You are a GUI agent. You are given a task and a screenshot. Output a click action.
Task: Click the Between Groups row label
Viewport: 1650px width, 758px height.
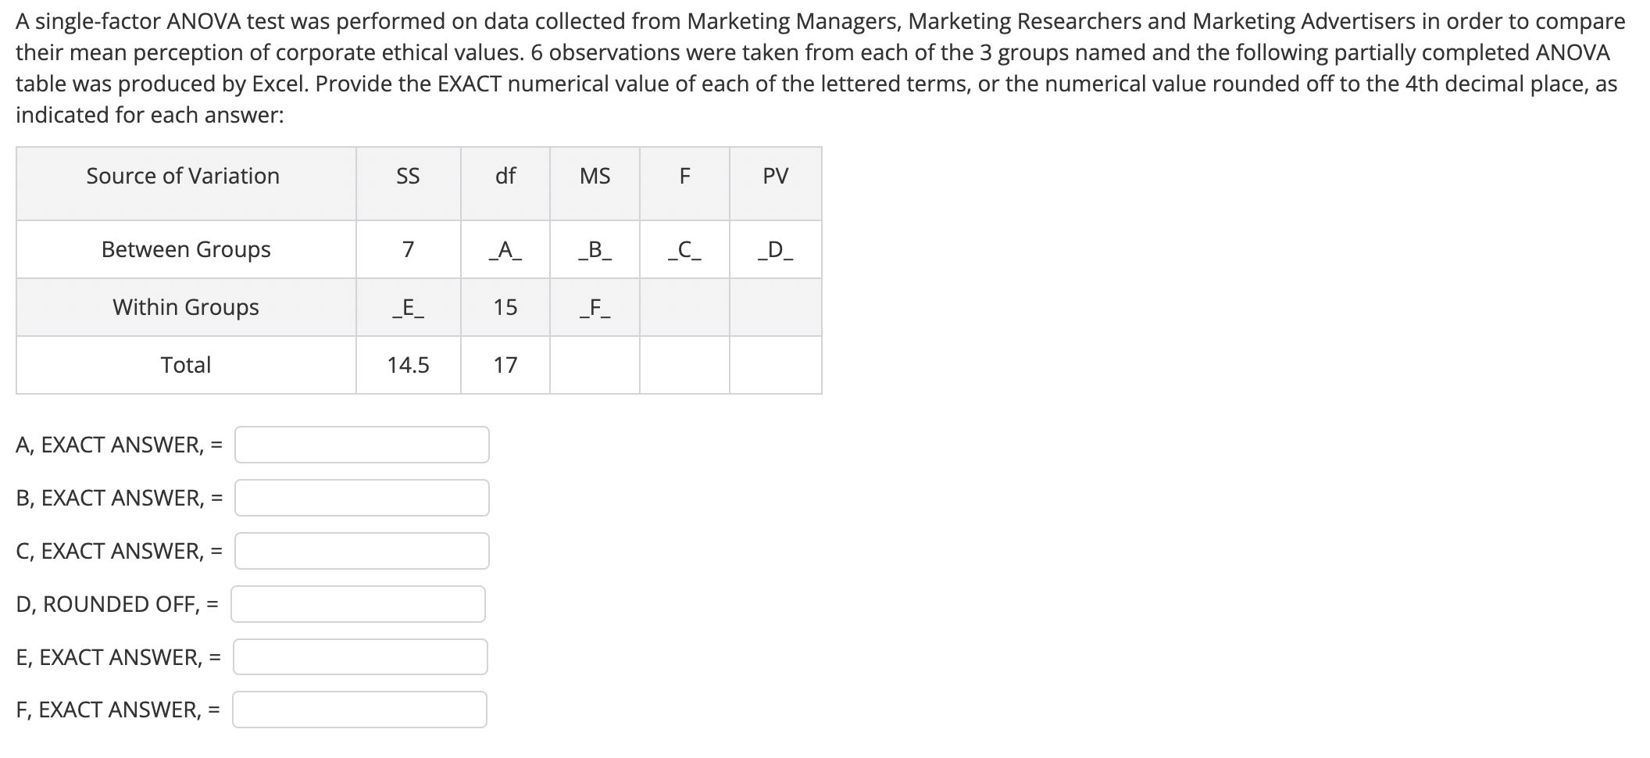pos(186,249)
